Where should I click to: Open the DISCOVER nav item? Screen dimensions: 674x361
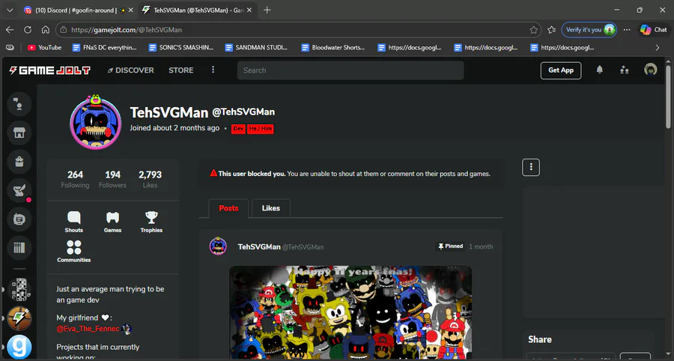[x=130, y=70]
